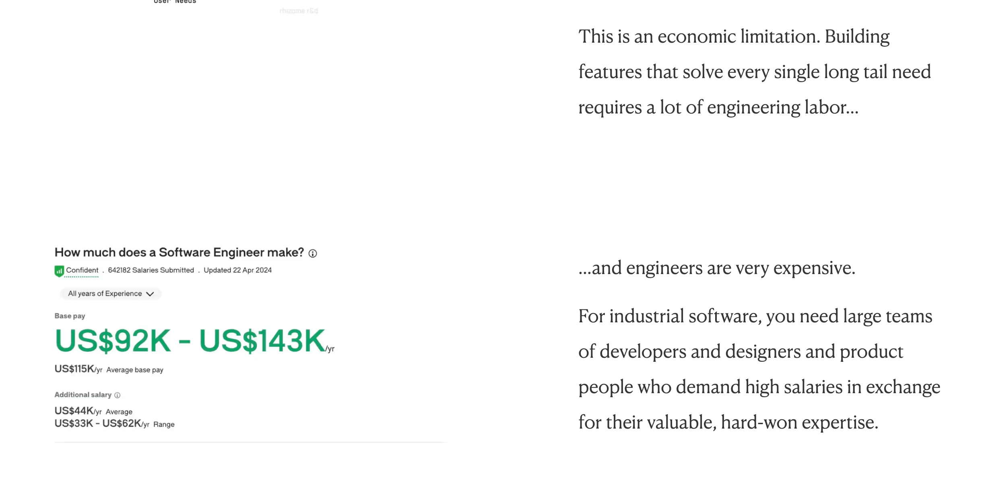Click the dotted-underlined Confident label

(x=82, y=270)
